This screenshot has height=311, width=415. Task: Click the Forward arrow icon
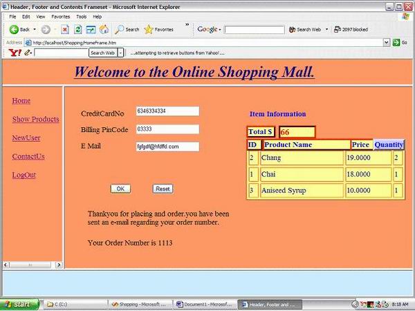tap(46, 29)
